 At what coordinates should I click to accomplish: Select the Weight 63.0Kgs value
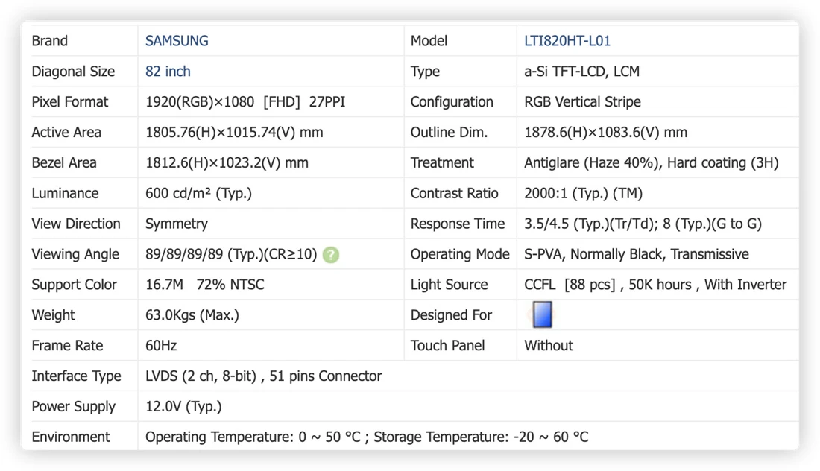(192, 315)
